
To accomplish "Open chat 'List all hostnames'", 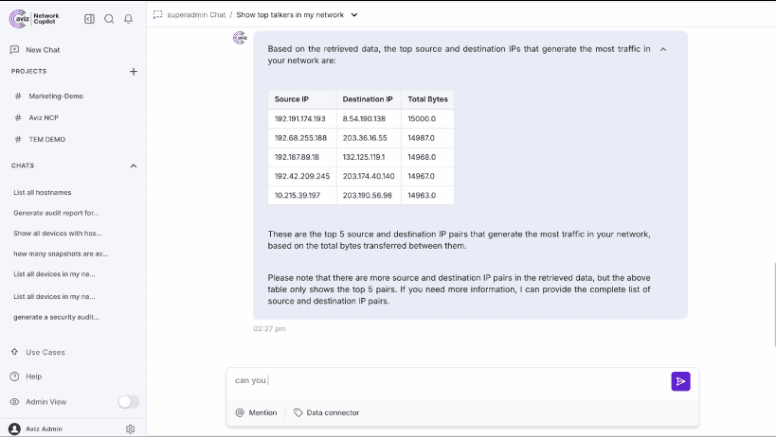I will [x=43, y=193].
